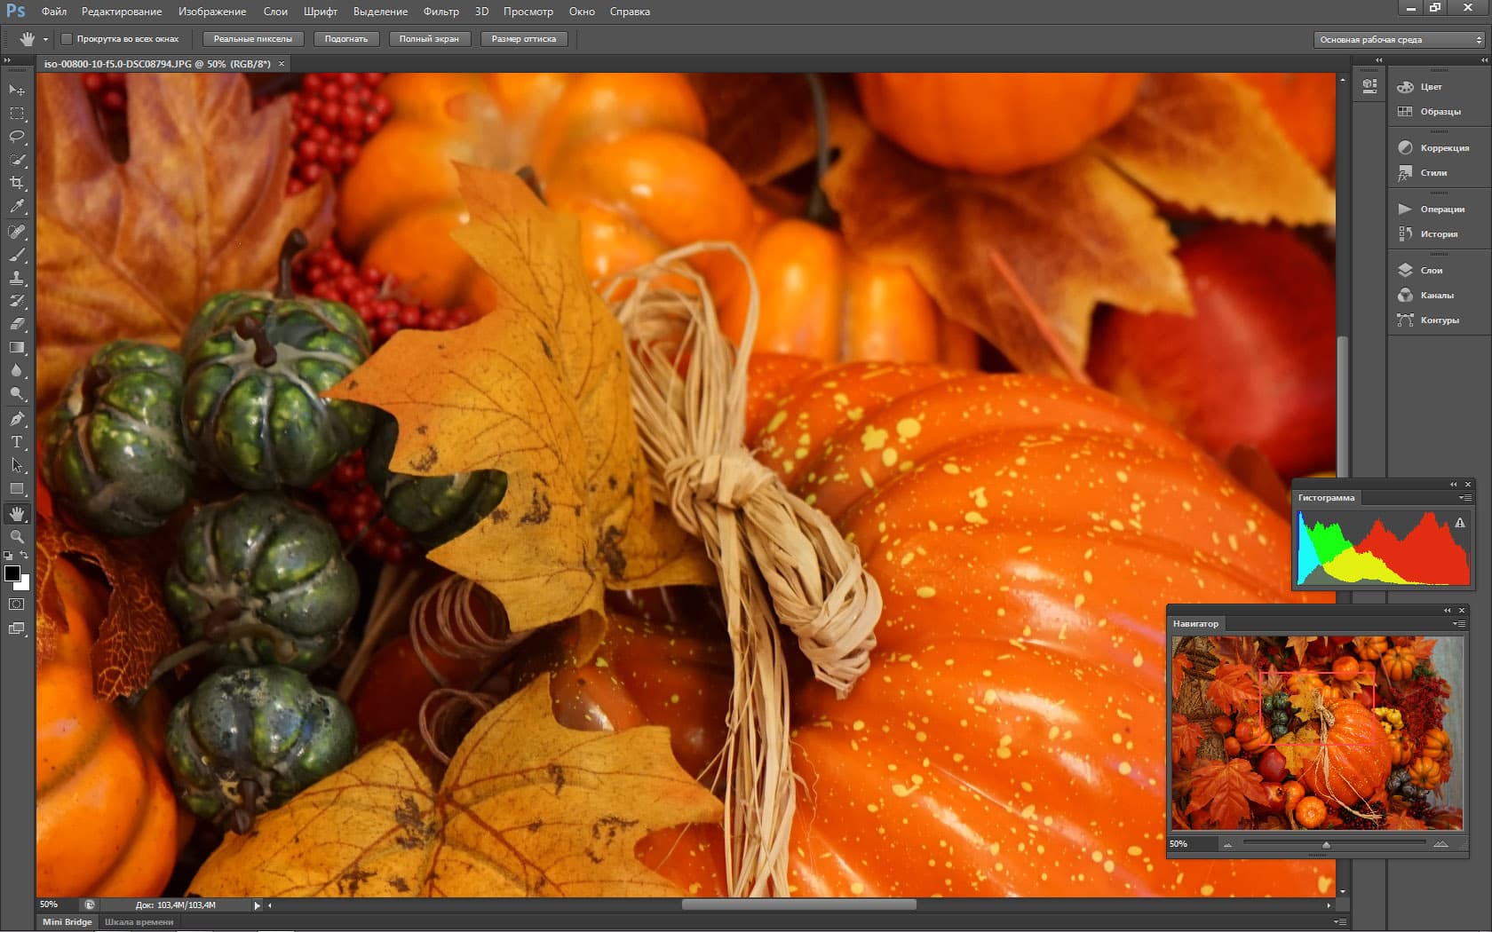Click the Navigator zoom slider handle
Screen dimensions: 1492x932
1326,845
